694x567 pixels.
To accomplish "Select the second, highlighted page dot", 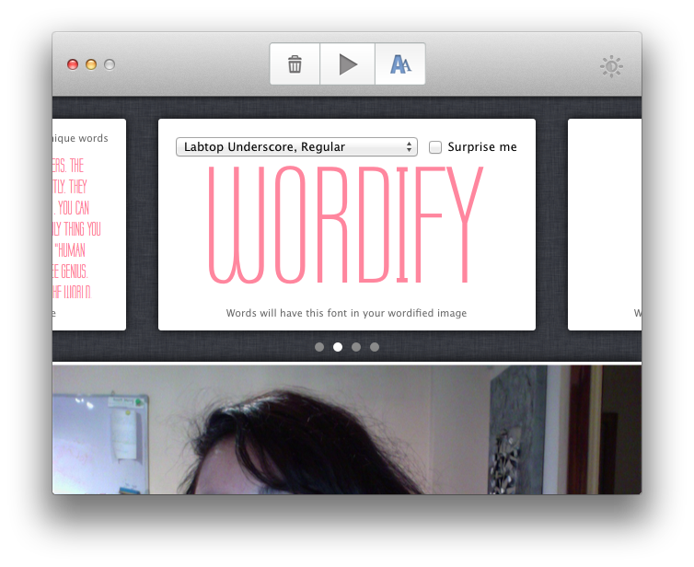I will pyautogui.click(x=338, y=347).
